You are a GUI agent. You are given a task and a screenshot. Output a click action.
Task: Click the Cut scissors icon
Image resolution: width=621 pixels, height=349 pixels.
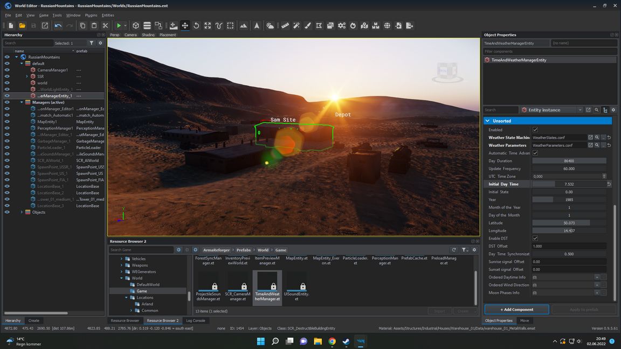tap(105, 25)
